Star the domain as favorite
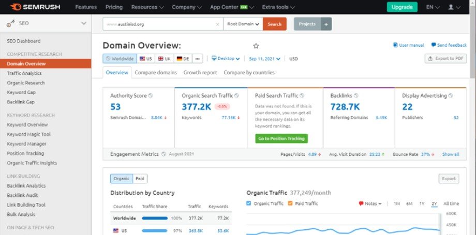476x235 pixels. (256, 46)
